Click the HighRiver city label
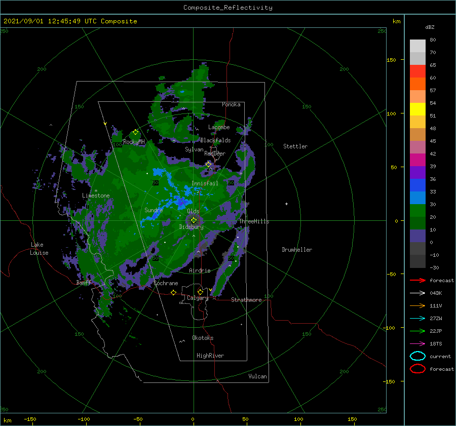Image resolution: width=456 pixels, height=426 pixels. pyautogui.click(x=210, y=356)
